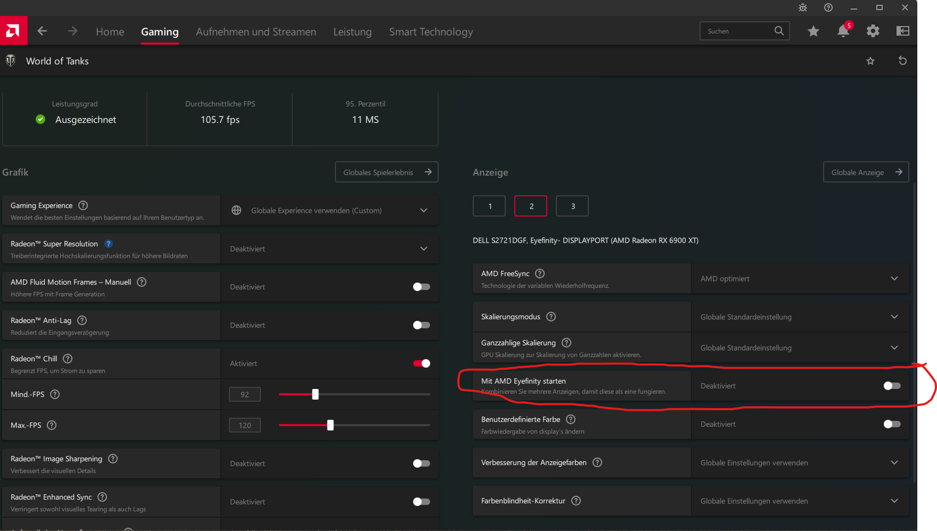
Task: Show help for Radeon Anti-Lag
Action: [x=82, y=320]
